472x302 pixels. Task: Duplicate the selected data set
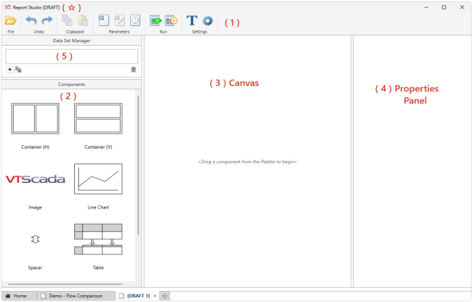(x=18, y=70)
